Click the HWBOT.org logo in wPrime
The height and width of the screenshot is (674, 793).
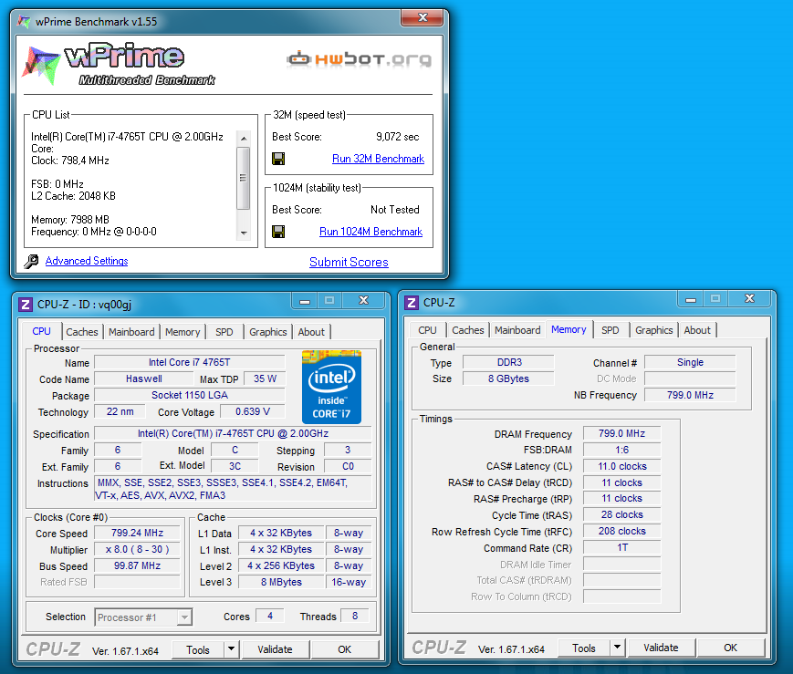[360, 59]
